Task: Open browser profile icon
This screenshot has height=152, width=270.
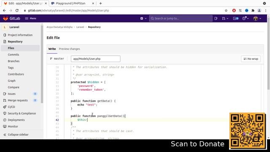Action: pyautogui.click(x=259, y=11)
